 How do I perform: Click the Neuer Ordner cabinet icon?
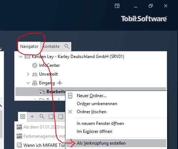point(70,96)
